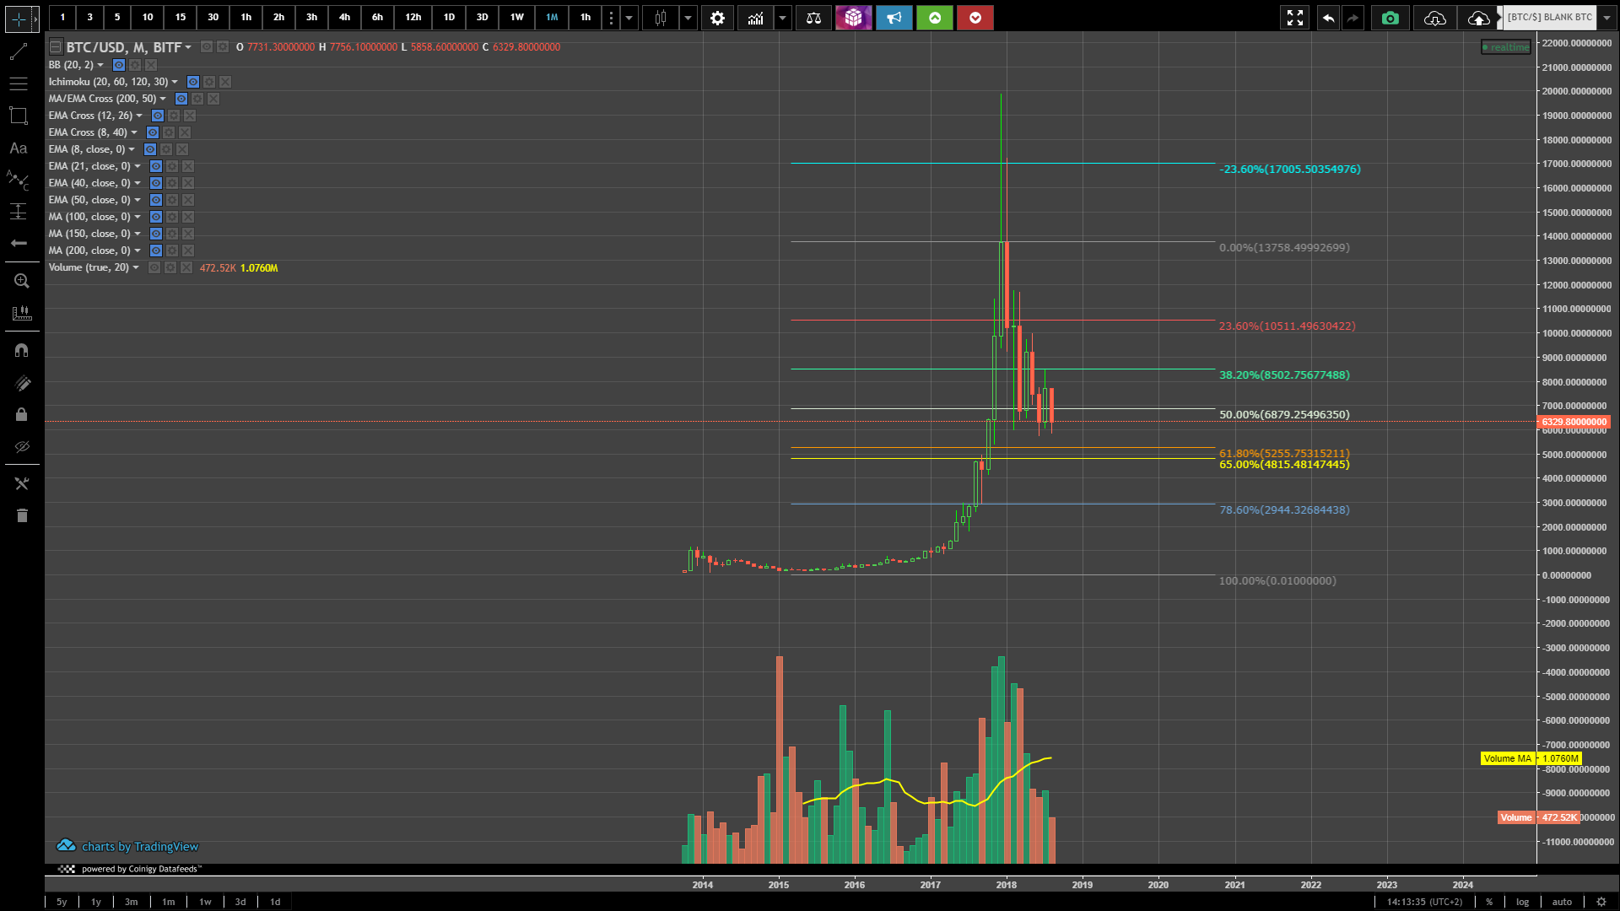Select the 12h timeframe
Viewport: 1620px width, 911px height.
[413, 18]
